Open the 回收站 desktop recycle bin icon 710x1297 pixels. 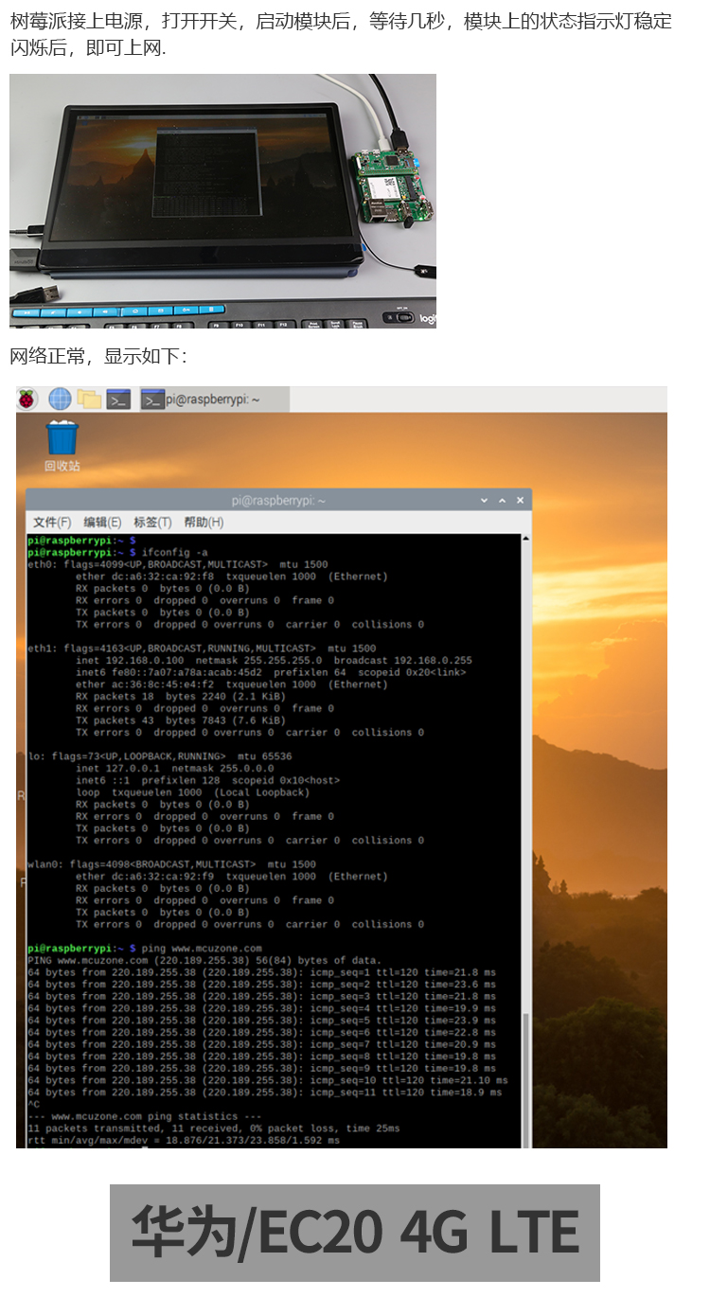tap(62, 445)
